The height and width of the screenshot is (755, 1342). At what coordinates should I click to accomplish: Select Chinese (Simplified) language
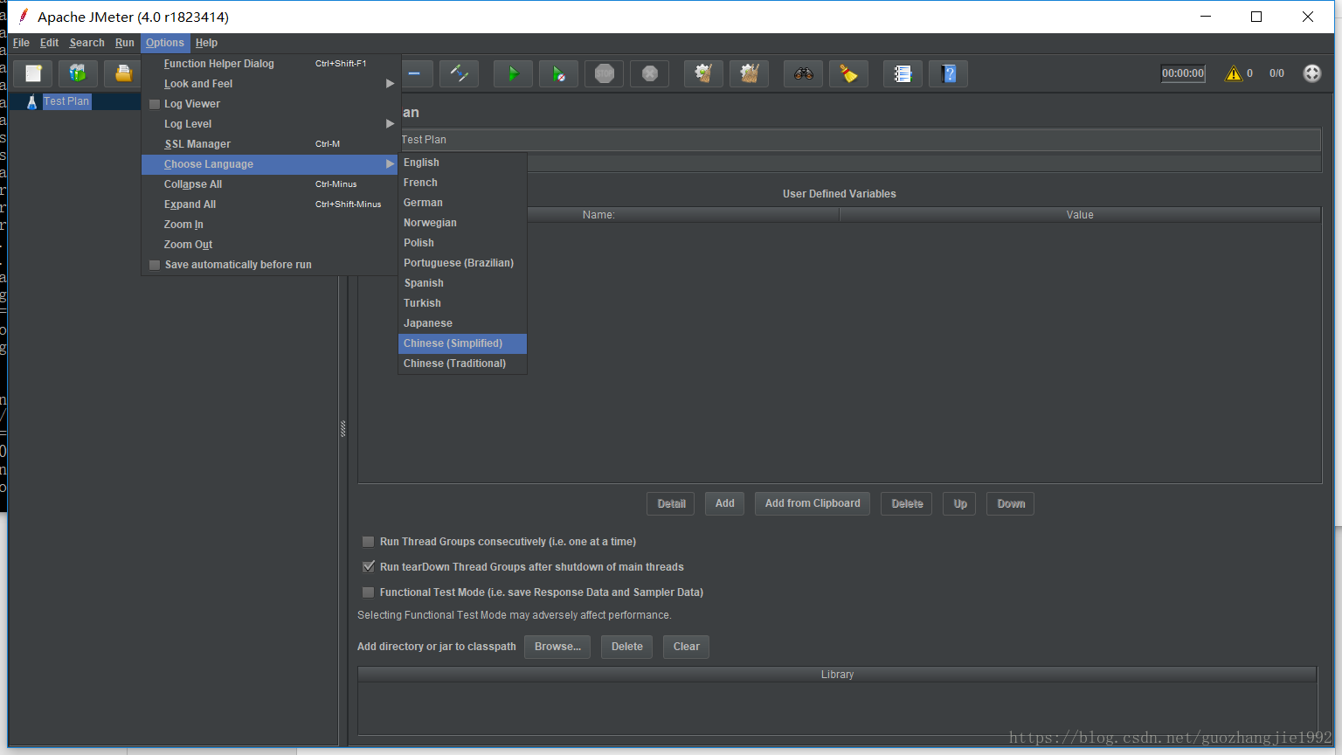pyautogui.click(x=462, y=343)
